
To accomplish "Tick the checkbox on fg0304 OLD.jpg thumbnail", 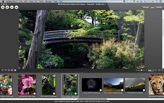I will 122,90.
